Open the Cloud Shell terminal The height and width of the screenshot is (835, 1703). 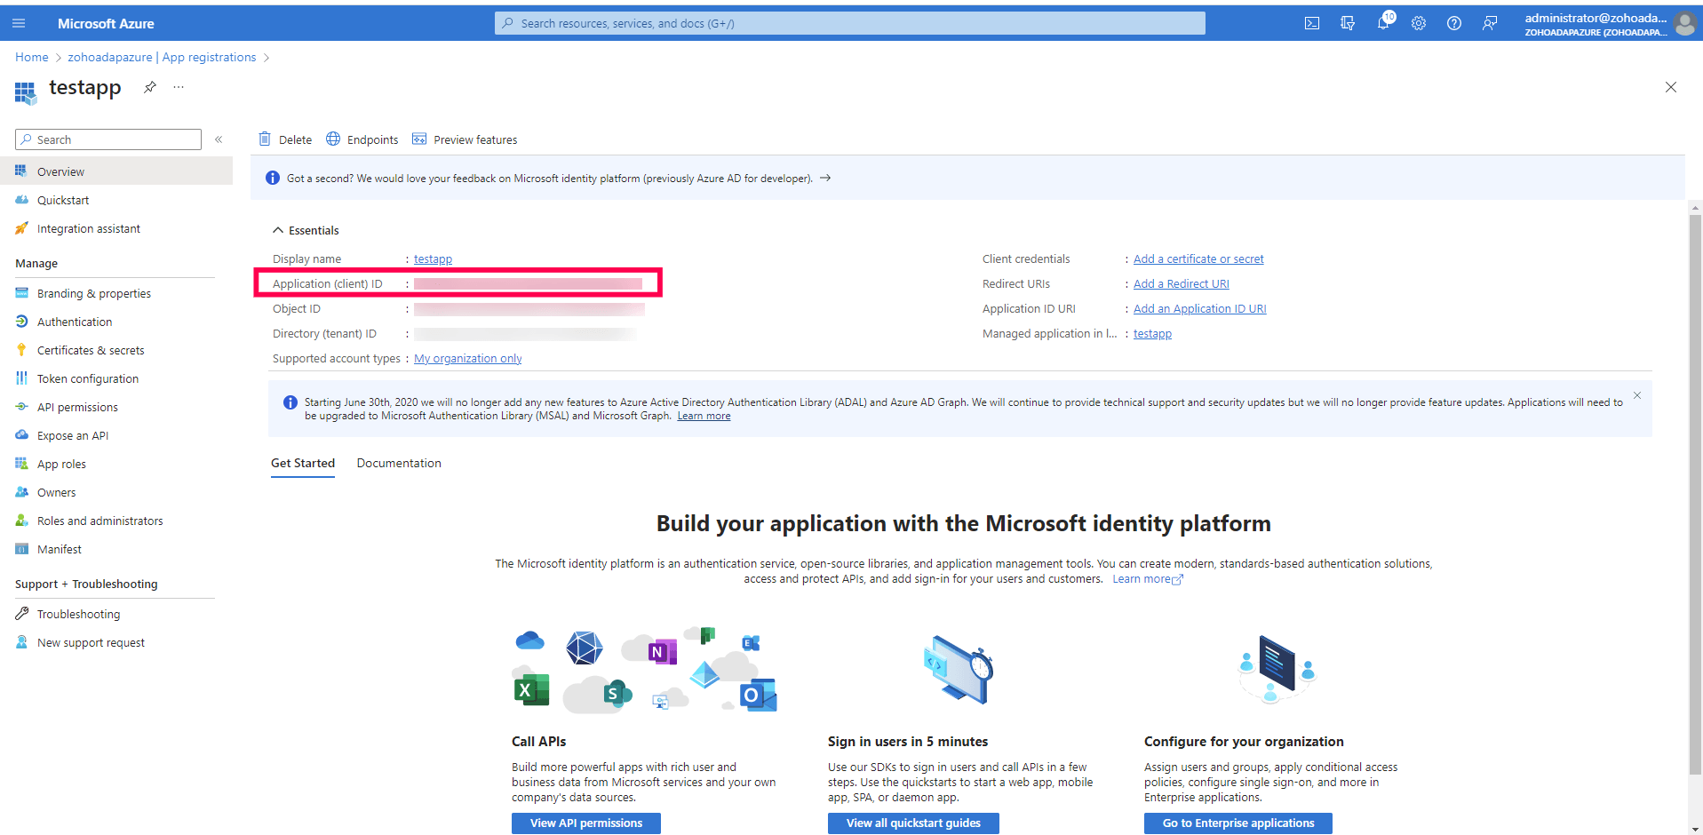pos(1311,22)
